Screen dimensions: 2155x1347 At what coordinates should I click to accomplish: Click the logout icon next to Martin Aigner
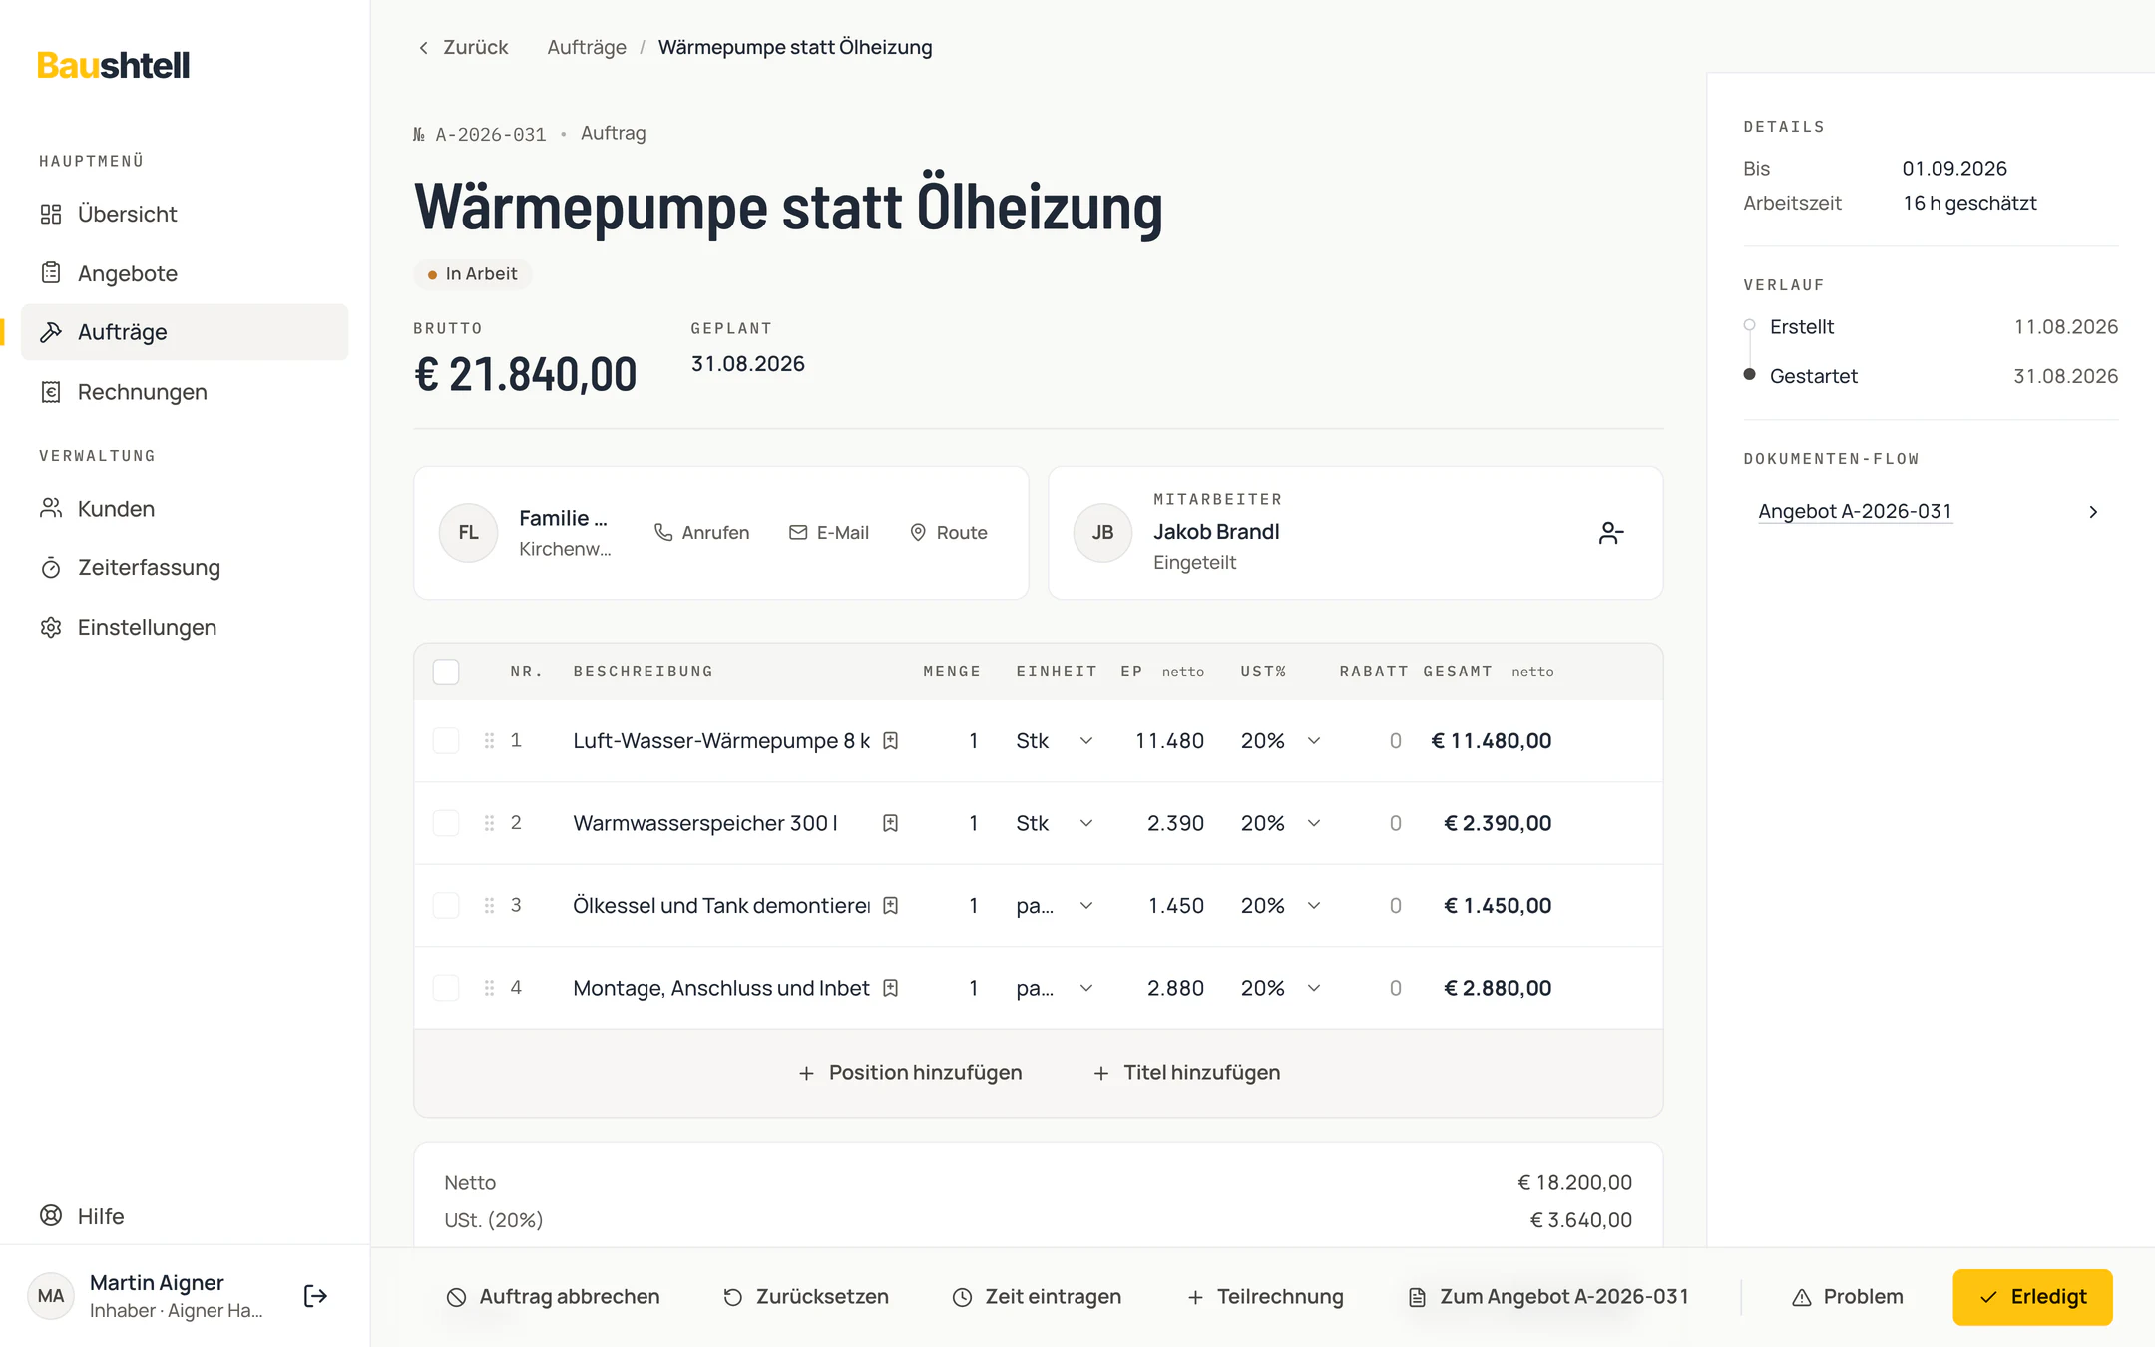[x=315, y=1296]
